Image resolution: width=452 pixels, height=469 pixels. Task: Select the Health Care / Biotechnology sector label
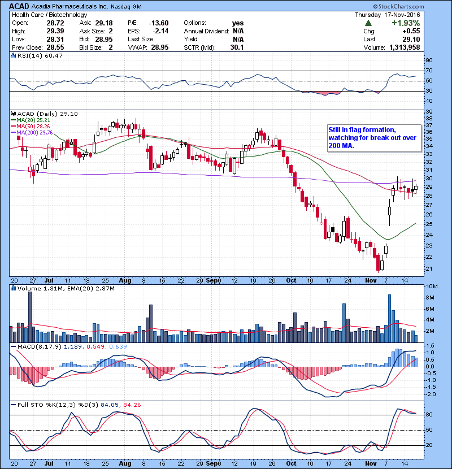[x=49, y=15]
